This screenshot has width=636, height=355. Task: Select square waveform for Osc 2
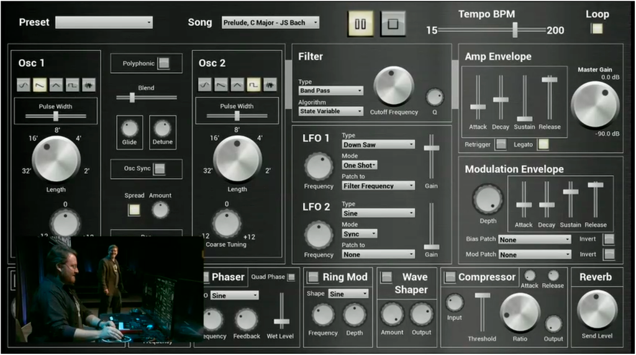pyautogui.click(x=253, y=84)
